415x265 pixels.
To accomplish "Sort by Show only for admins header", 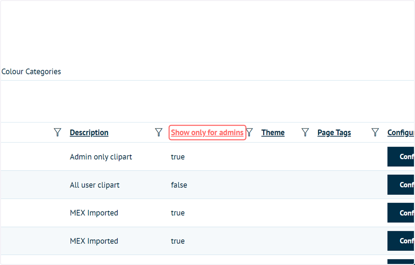I will tap(207, 132).
